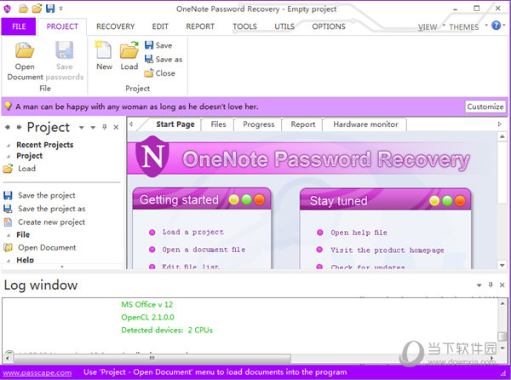Click Save in the Project ribbon group
The height and width of the screenshot is (380, 511).
click(158, 45)
